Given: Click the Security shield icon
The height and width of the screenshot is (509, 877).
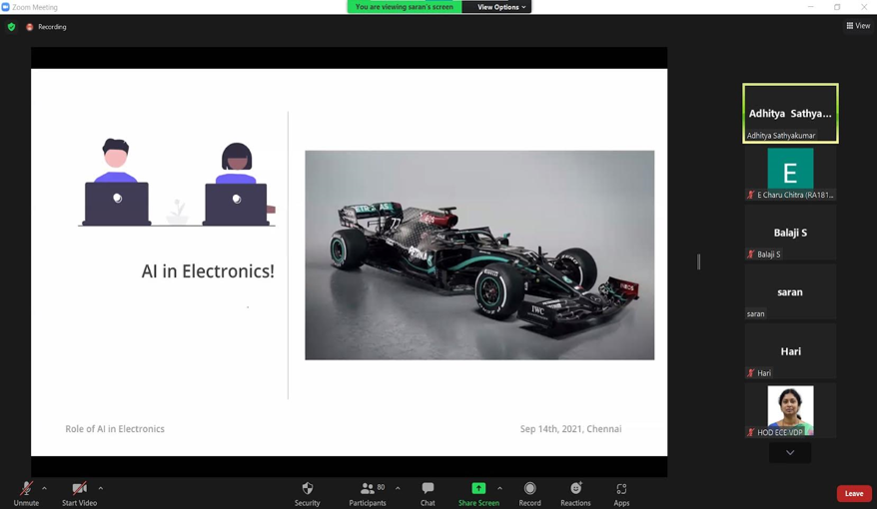Looking at the screenshot, I should pyautogui.click(x=308, y=489).
